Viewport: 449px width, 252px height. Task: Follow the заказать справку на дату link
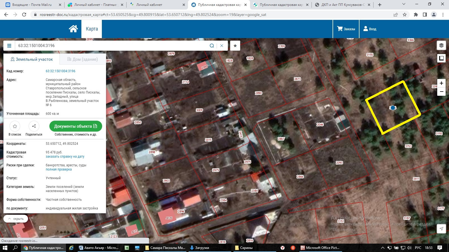click(65, 157)
